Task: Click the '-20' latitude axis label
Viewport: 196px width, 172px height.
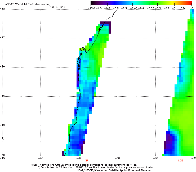Action: click(2, 155)
